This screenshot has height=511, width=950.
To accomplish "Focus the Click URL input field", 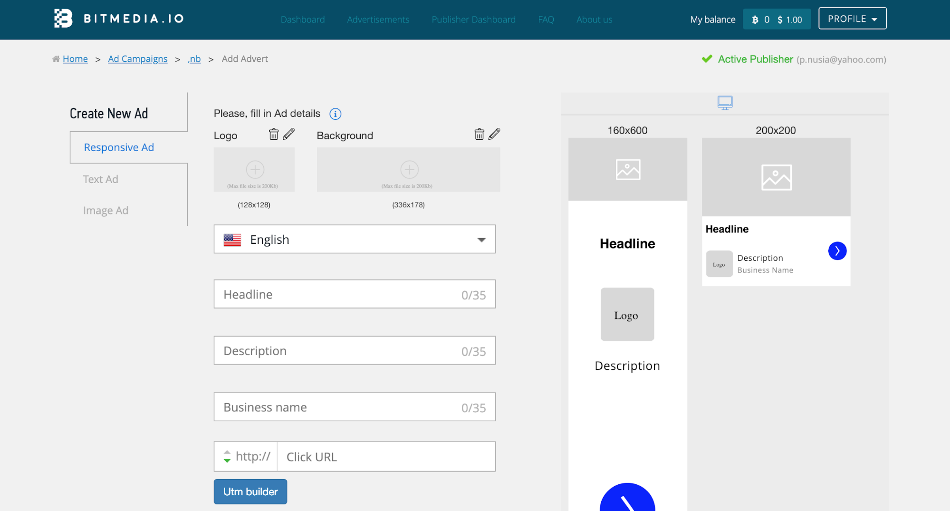I will click(x=386, y=457).
